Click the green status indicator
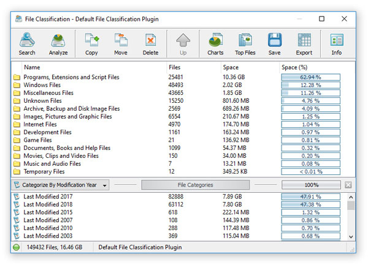The image size is (368, 265). coord(16,247)
